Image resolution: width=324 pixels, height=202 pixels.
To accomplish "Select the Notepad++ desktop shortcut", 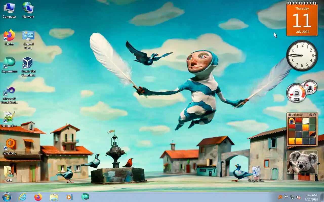I will [9, 119].
